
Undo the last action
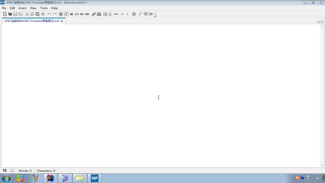tap(49, 14)
